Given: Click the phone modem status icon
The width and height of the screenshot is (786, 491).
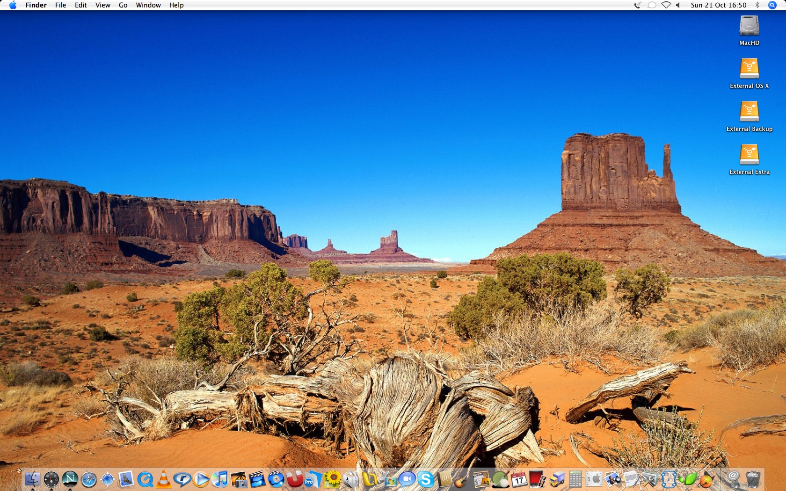Looking at the screenshot, I should coord(637,5).
